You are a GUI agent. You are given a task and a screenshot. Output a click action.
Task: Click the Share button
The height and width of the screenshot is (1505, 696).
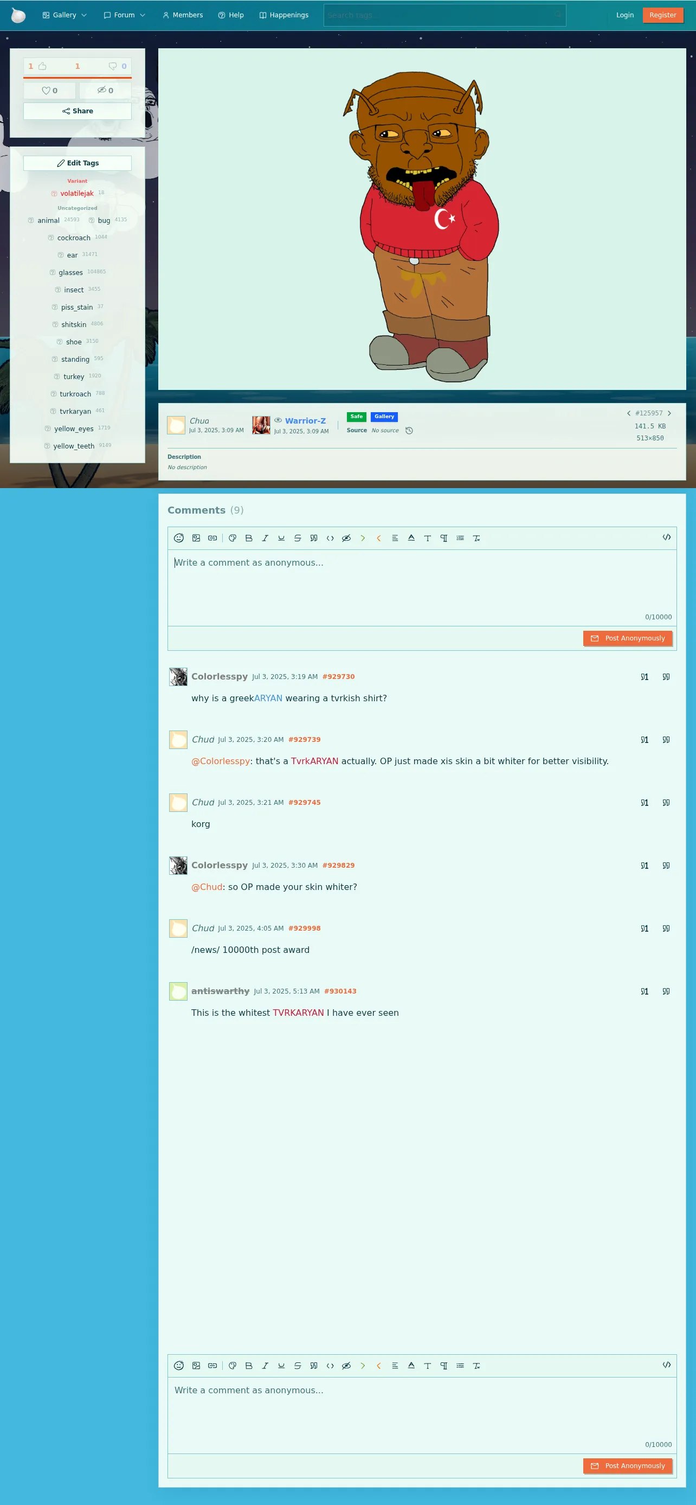(78, 111)
